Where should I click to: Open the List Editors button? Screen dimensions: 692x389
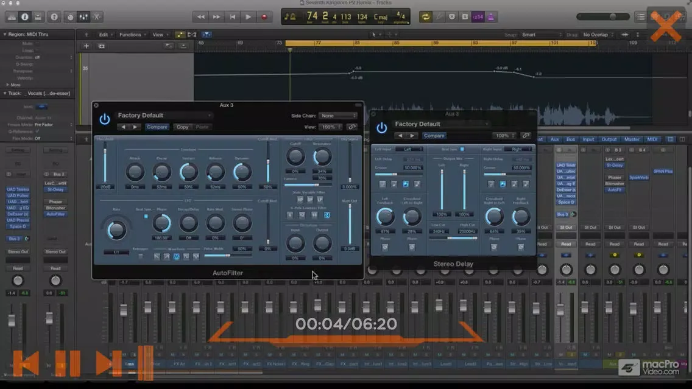coord(640,17)
